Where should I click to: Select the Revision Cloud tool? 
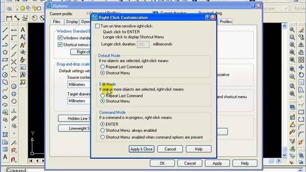pyautogui.click(x=5, y=82)
